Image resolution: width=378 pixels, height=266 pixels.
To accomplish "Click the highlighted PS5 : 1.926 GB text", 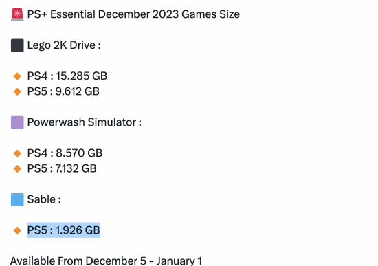I will 64,230.
